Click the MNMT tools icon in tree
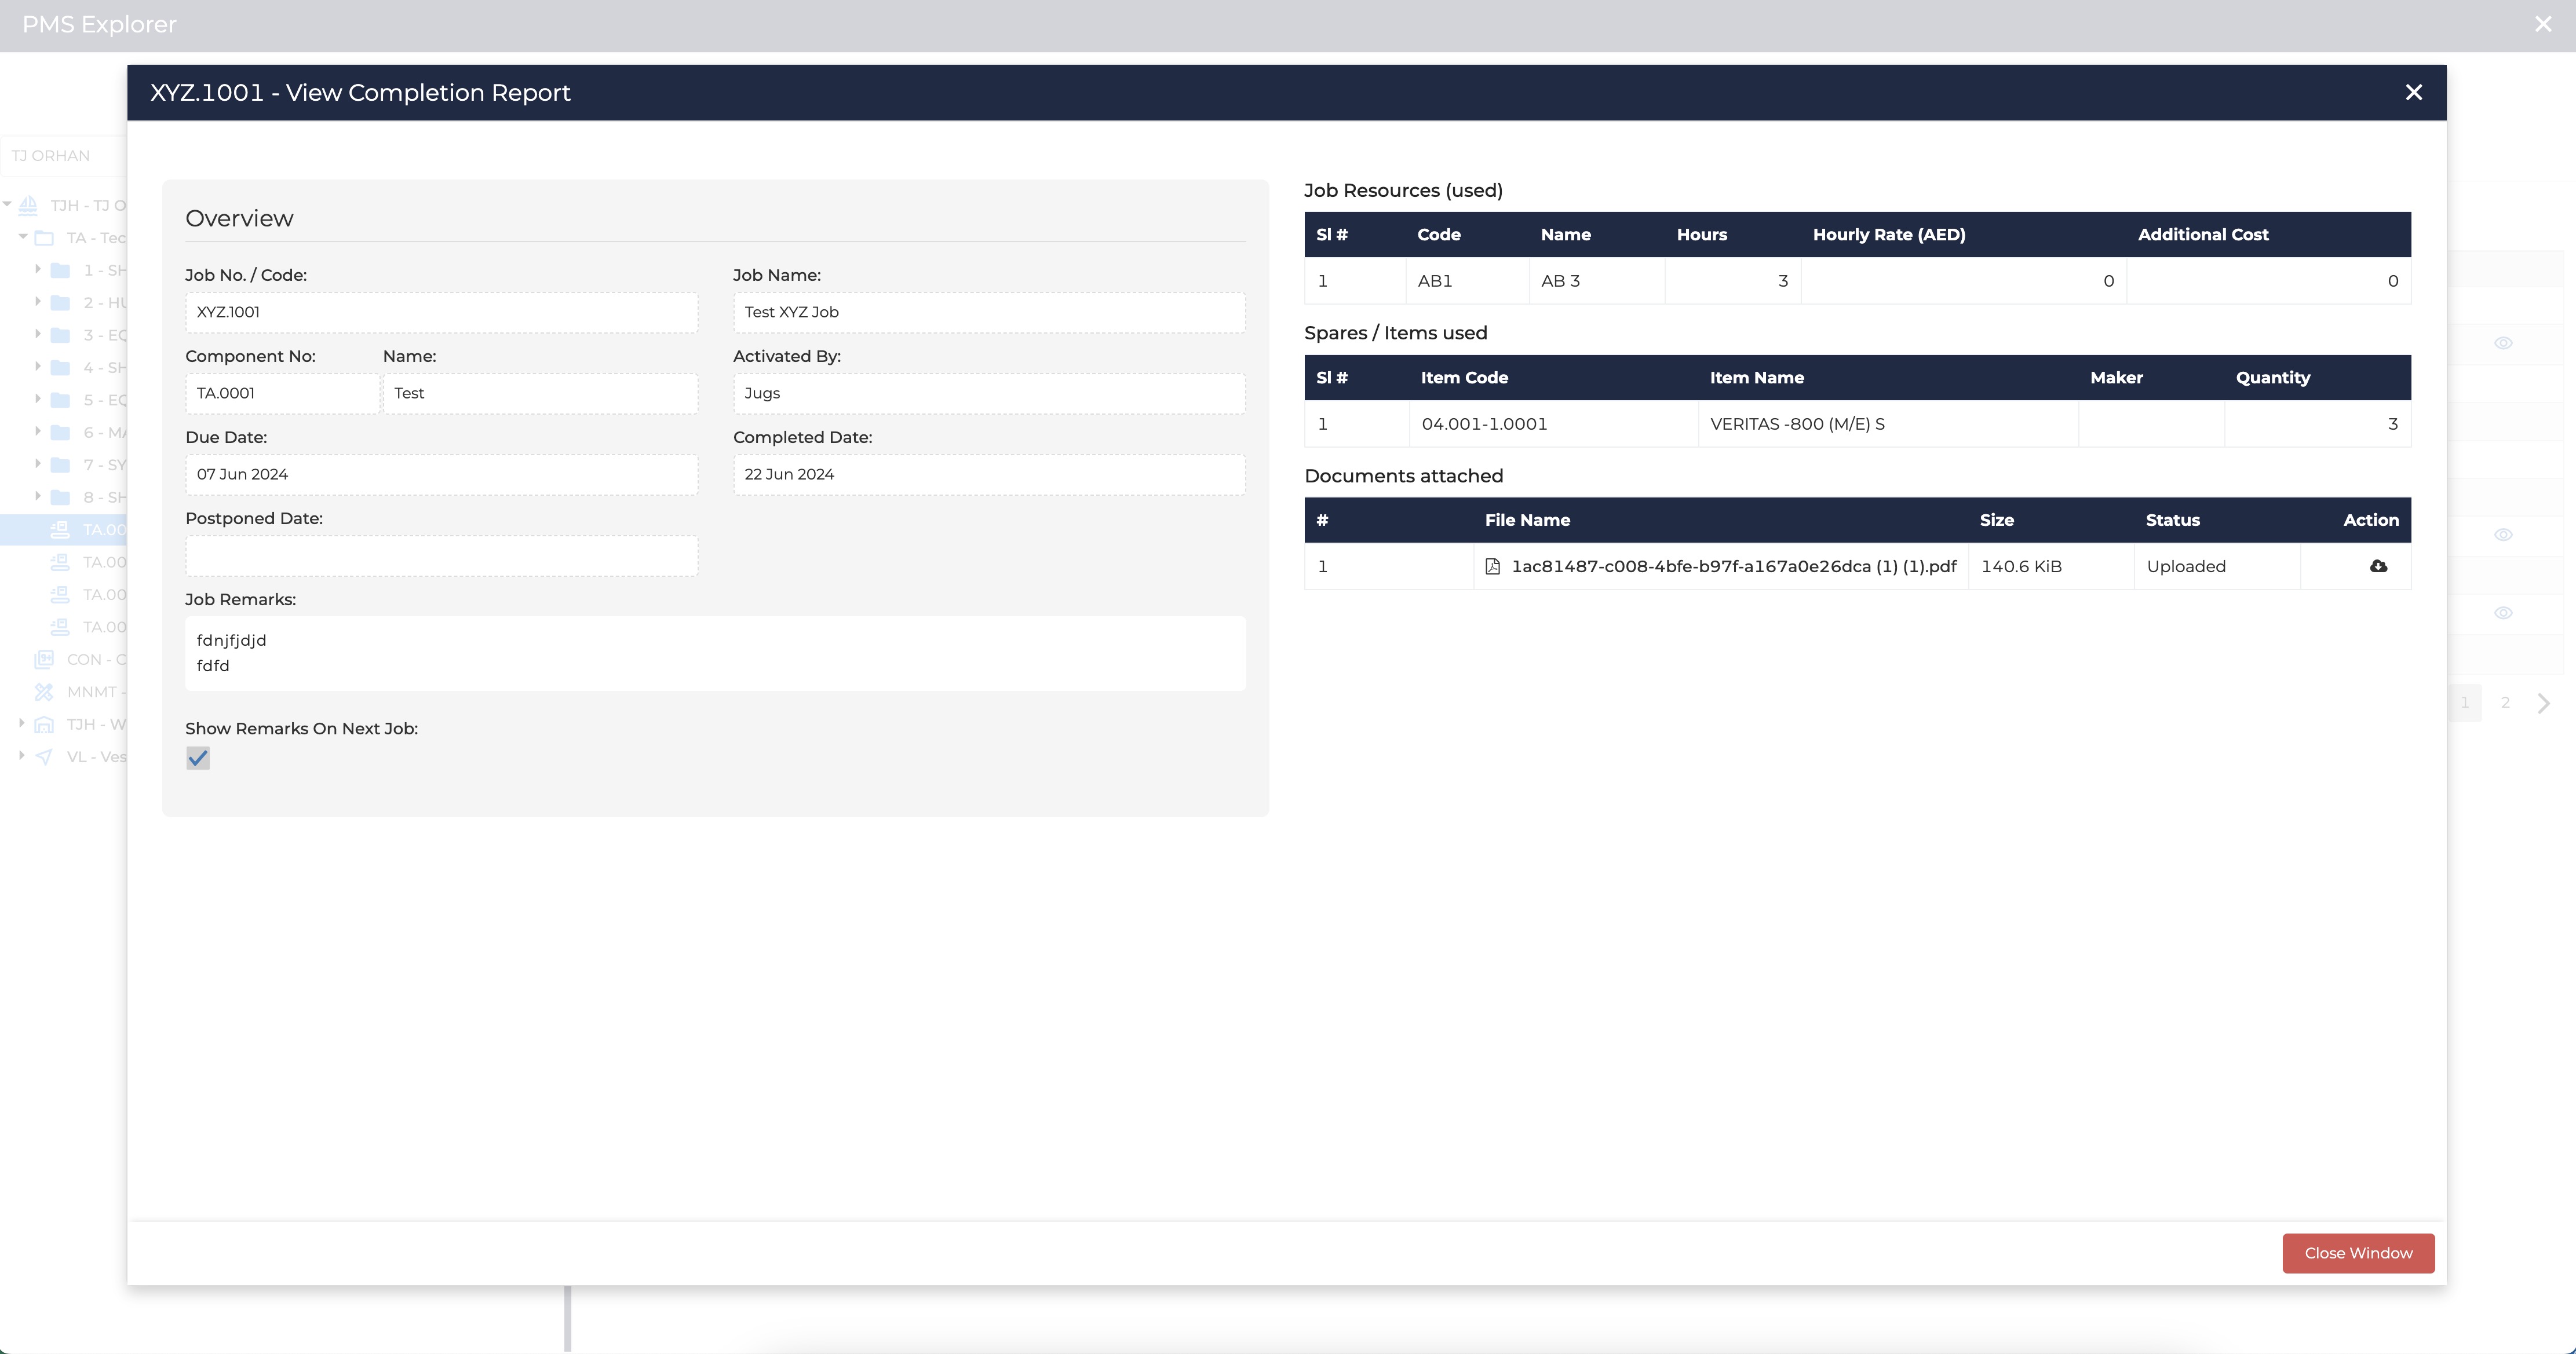 coord(44,691)
